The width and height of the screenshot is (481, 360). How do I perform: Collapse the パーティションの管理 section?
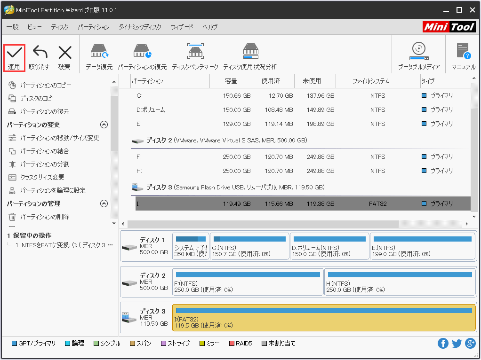click(x=104, y=204)
